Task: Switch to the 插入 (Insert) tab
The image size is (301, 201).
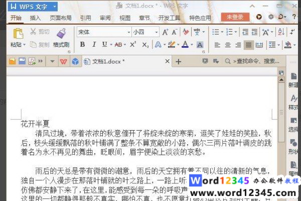Action: pyautogui.click(x=36, y=18)
